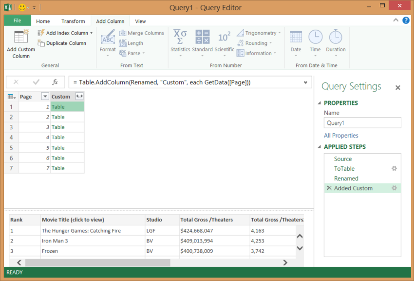The width and height of the screenshot is (414, 281).
Task: Collapse the APPLIED STEPS section
Action: tap(319, 147)
